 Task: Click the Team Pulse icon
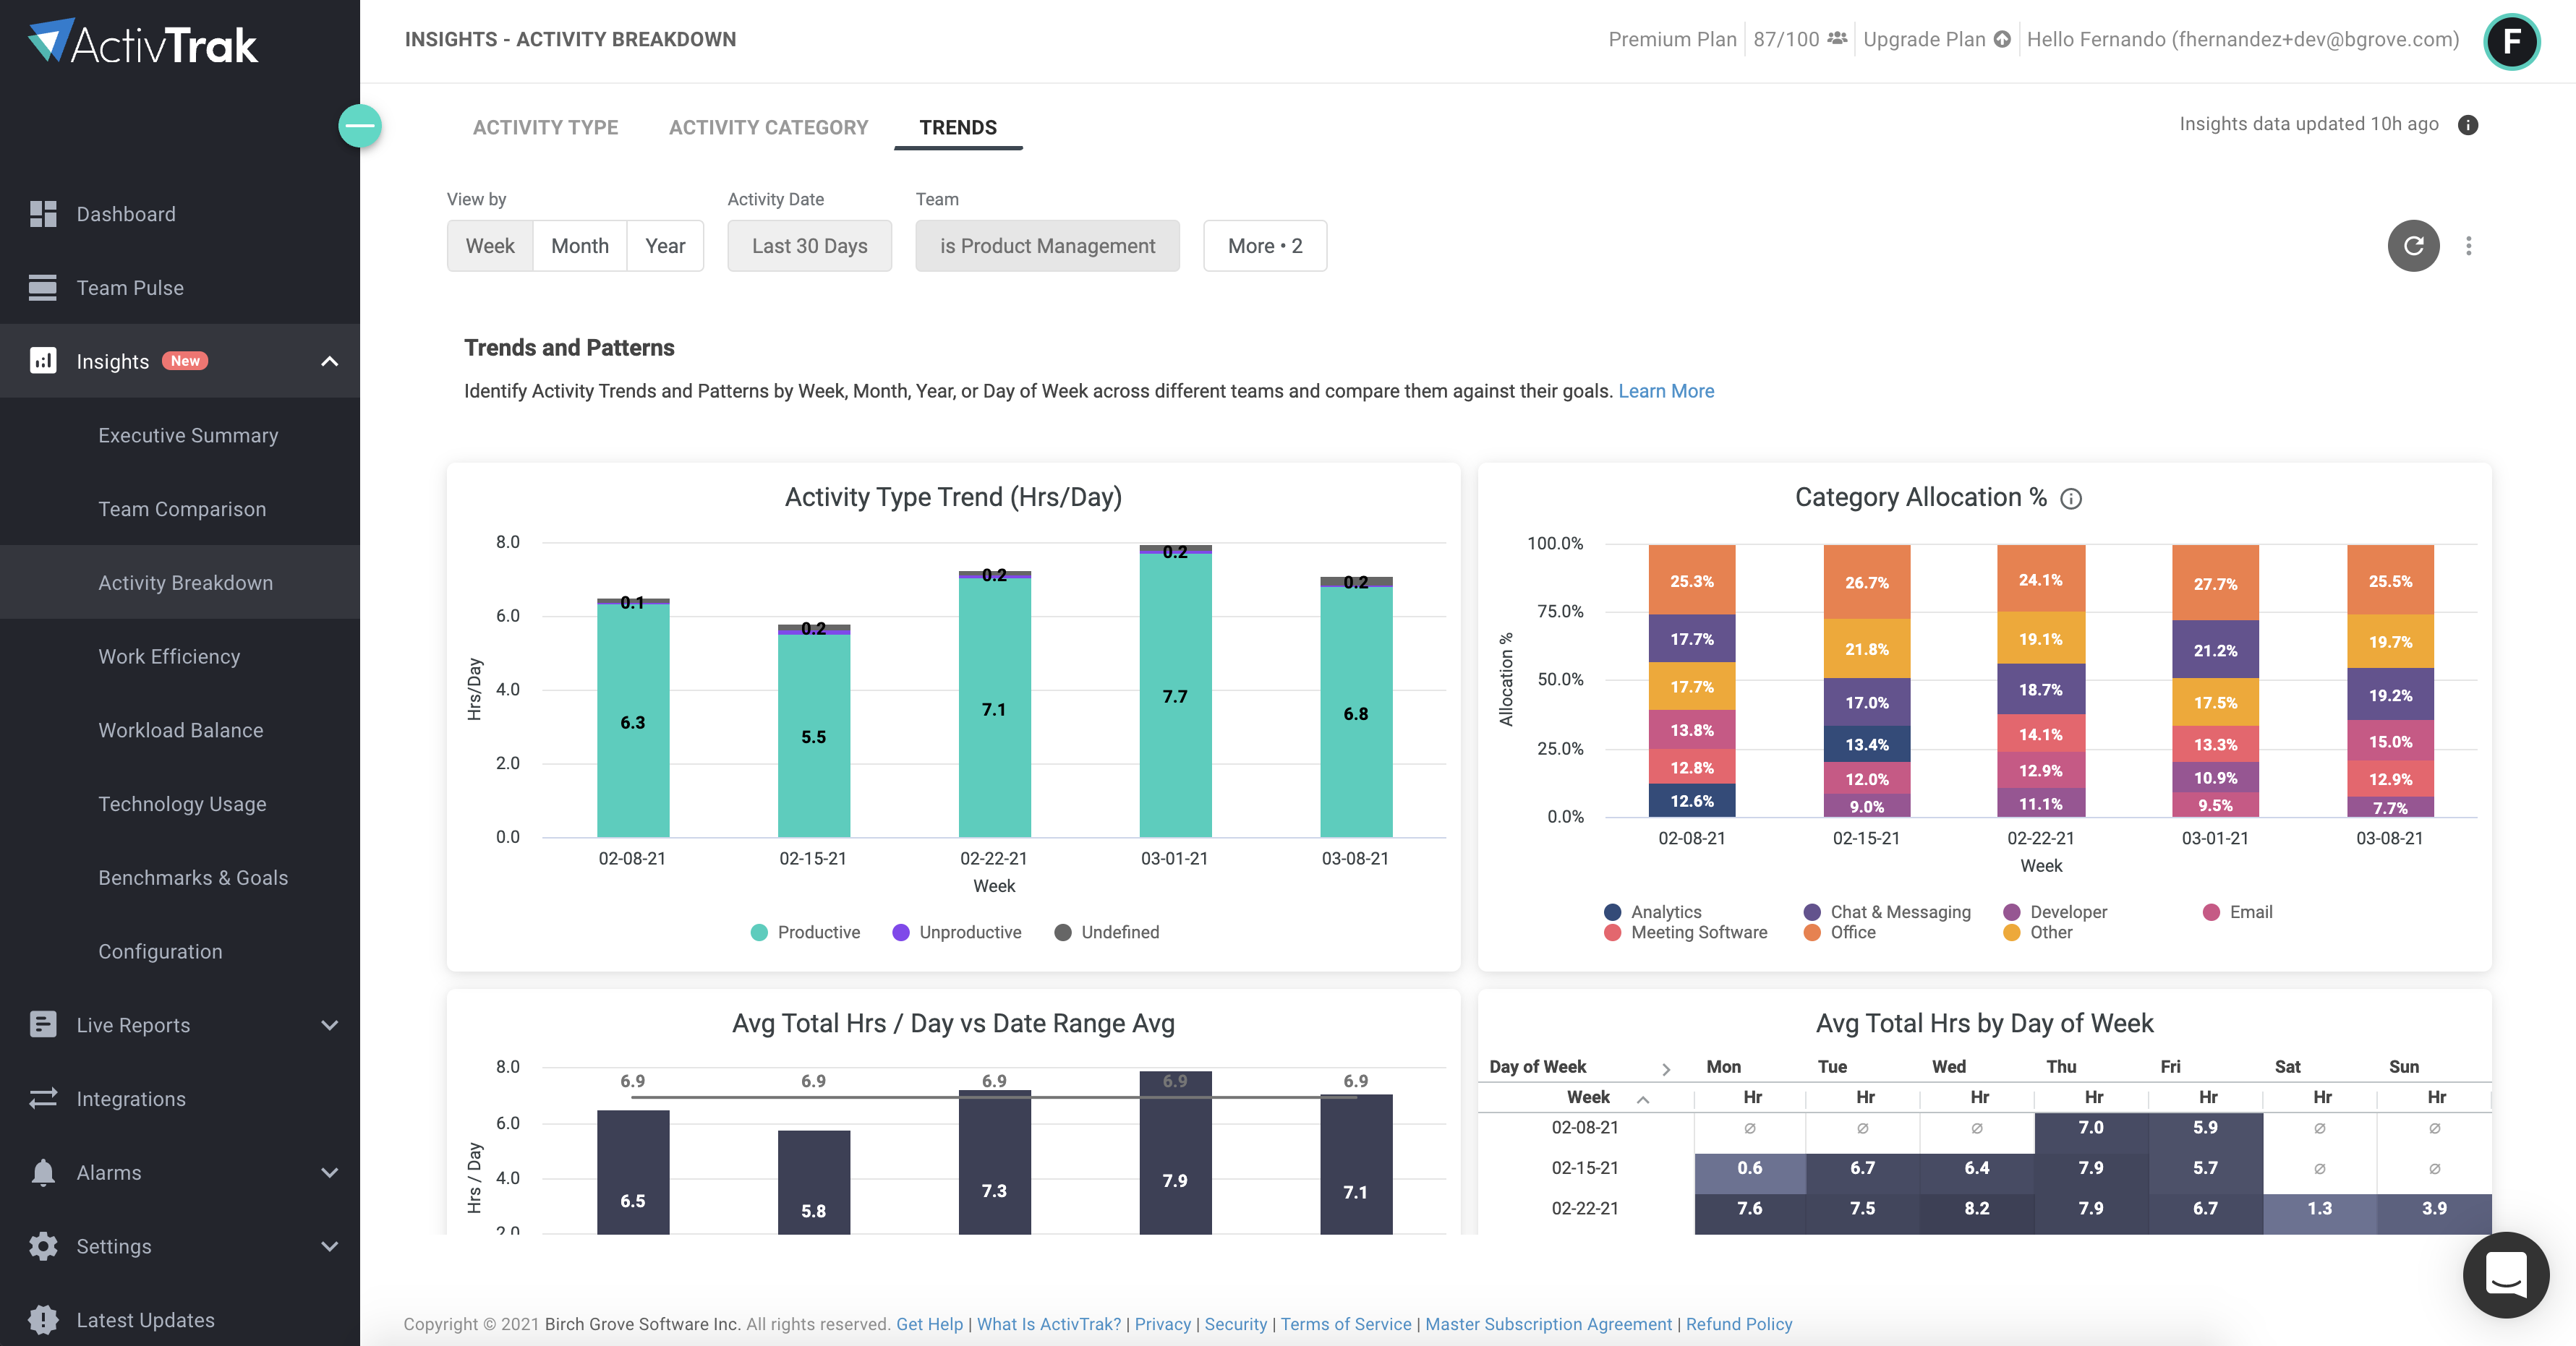(x=43, y=288)
